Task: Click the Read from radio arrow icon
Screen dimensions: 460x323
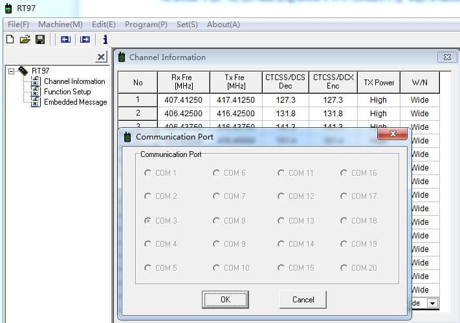Action: 65,39
